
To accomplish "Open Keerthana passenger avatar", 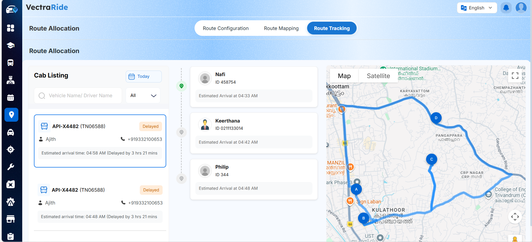I will click(x=205, y=124).
